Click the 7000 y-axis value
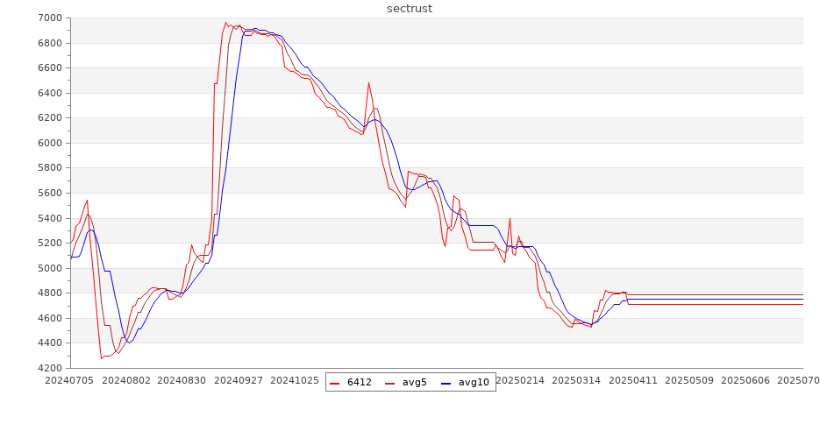 pyautogui.click(x=49, y=18)
